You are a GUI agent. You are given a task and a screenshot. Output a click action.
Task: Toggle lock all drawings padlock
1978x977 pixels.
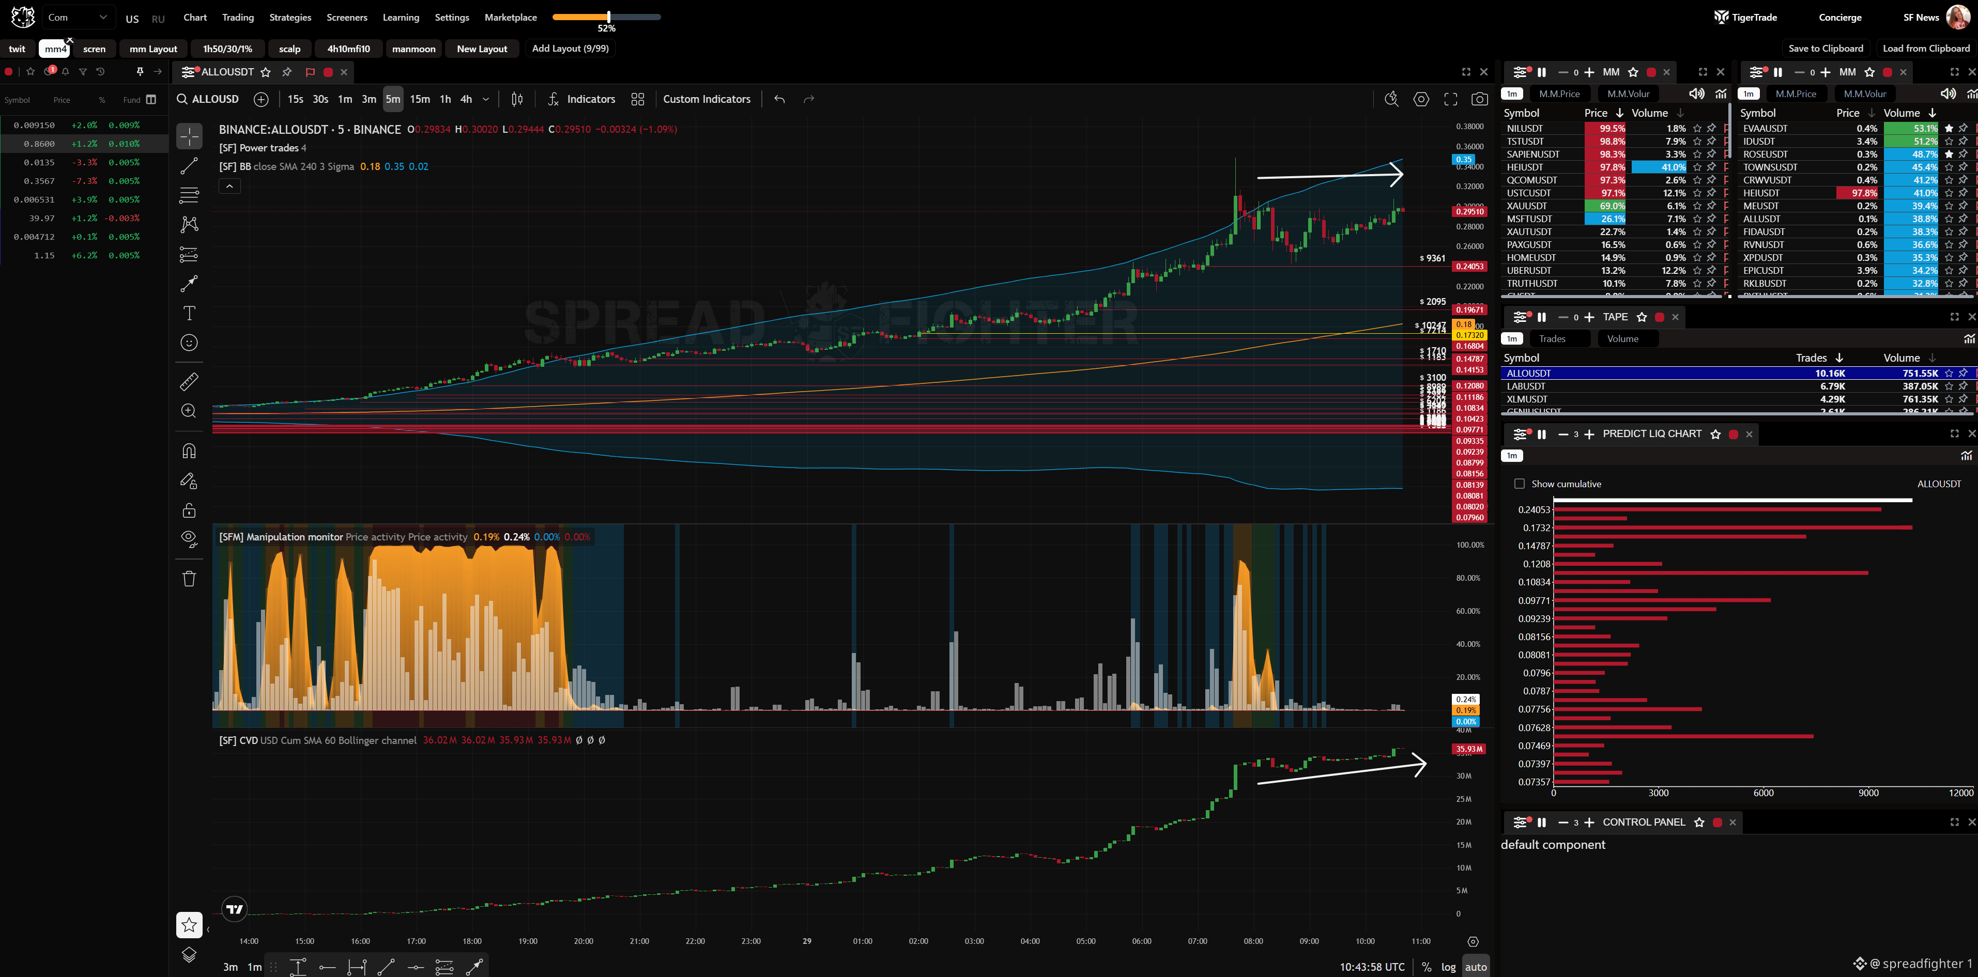[x=189, y=510]
